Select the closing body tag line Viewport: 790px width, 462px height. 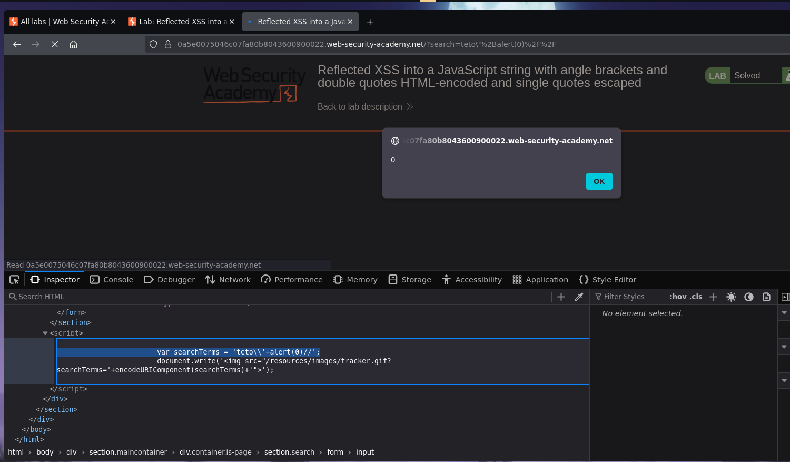click(x=36, y=429)
